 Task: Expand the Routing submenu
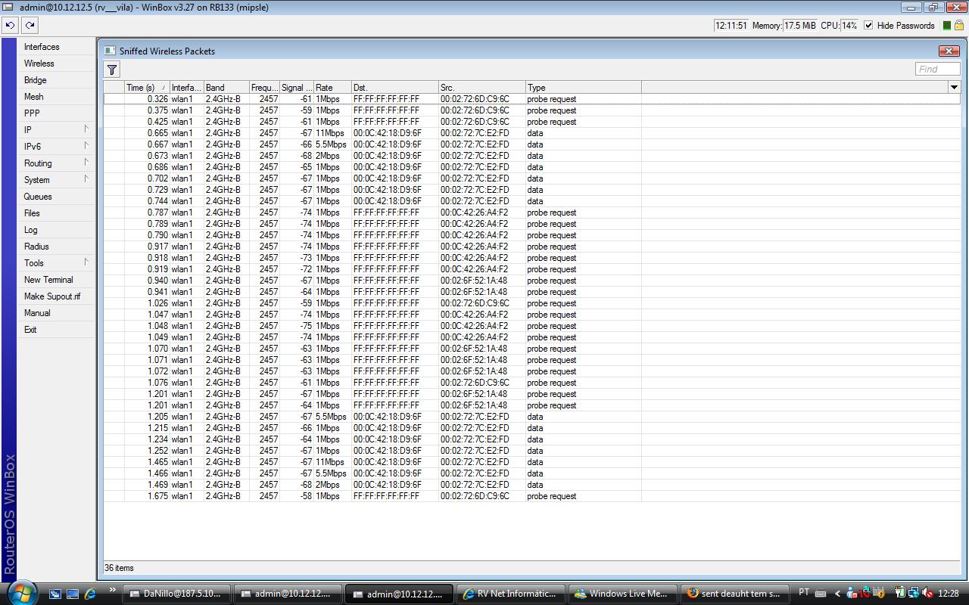click(57, 163)
